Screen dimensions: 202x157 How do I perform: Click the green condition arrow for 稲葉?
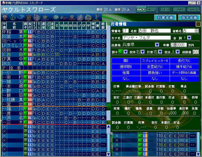[25, 32]
